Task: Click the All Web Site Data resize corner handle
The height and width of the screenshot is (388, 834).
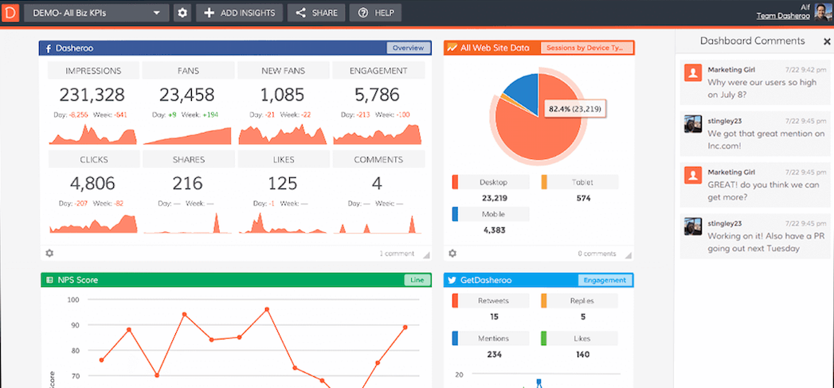Action: point(628,255)
